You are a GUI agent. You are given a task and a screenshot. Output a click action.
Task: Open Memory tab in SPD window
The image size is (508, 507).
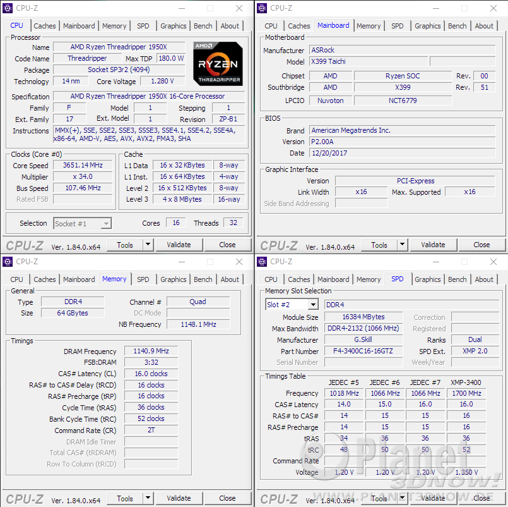pyautogui.click(x=369, y=279)
